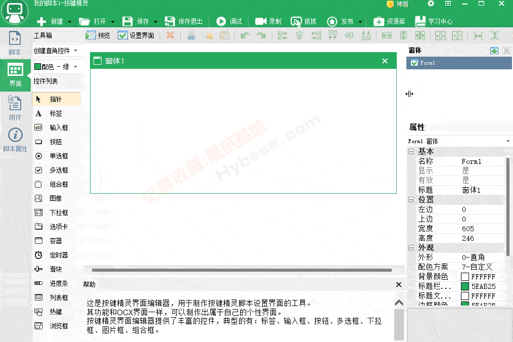Image resolution: width=513 pixels, height=342 pixels.
Task: Click the red delete X toolbar icon
Action: tap(170, 35)
